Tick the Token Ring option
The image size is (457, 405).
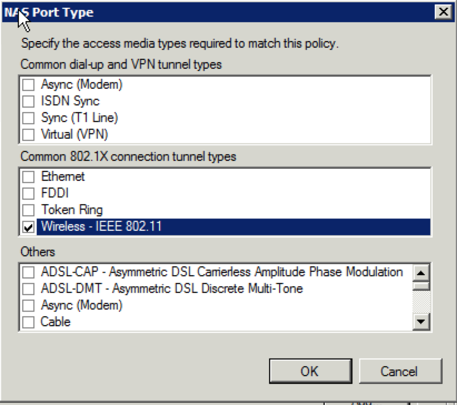click(x=28, y=210)
